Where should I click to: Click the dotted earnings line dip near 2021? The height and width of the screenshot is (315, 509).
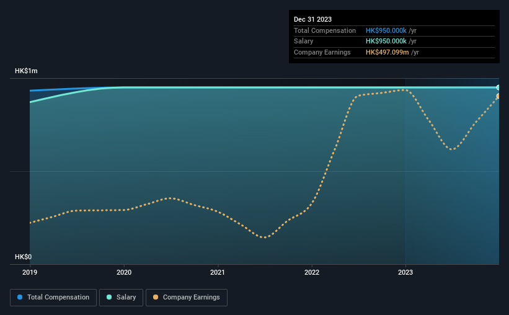tap(265, 237)
